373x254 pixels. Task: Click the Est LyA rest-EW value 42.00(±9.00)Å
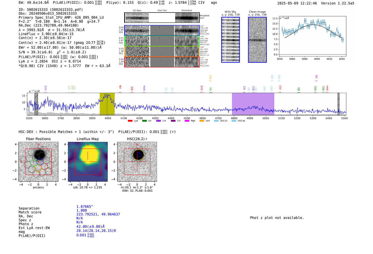point(90,227)
